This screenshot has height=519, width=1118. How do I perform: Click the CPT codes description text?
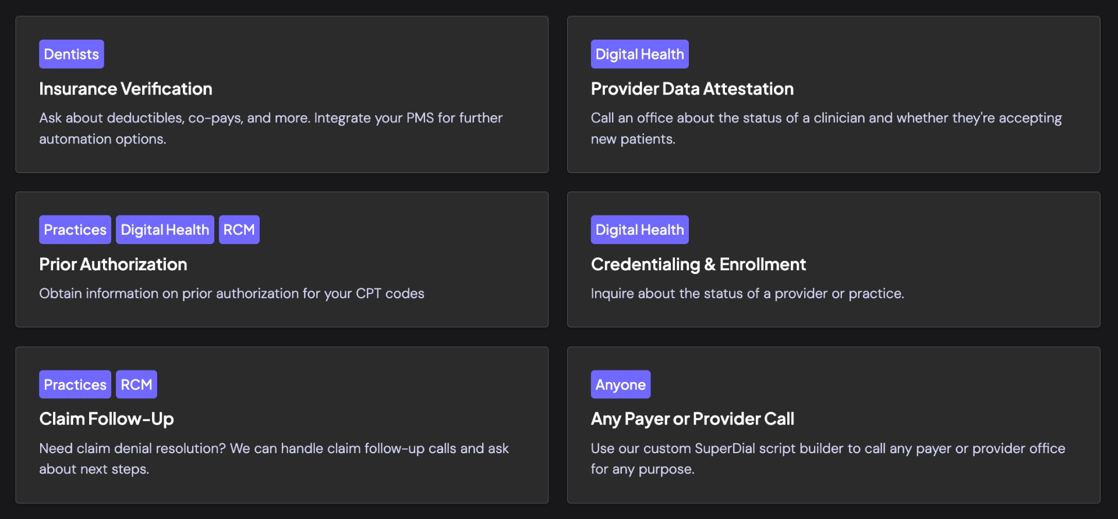(x=232, y=294)
